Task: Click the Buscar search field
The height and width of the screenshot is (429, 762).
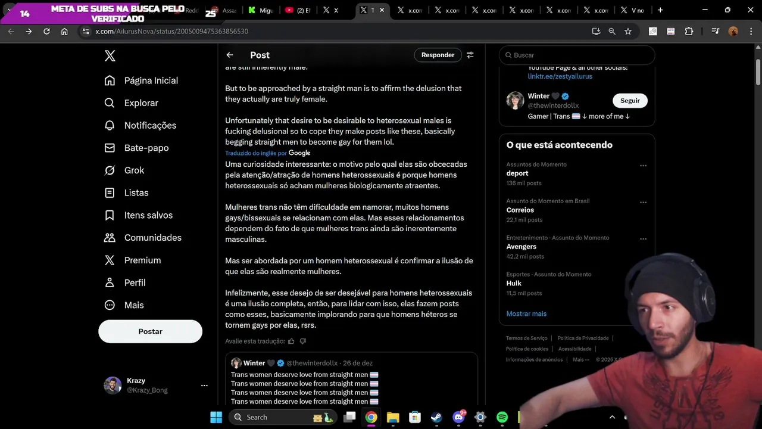Action: pyautogui.click(x=577, y=55)
